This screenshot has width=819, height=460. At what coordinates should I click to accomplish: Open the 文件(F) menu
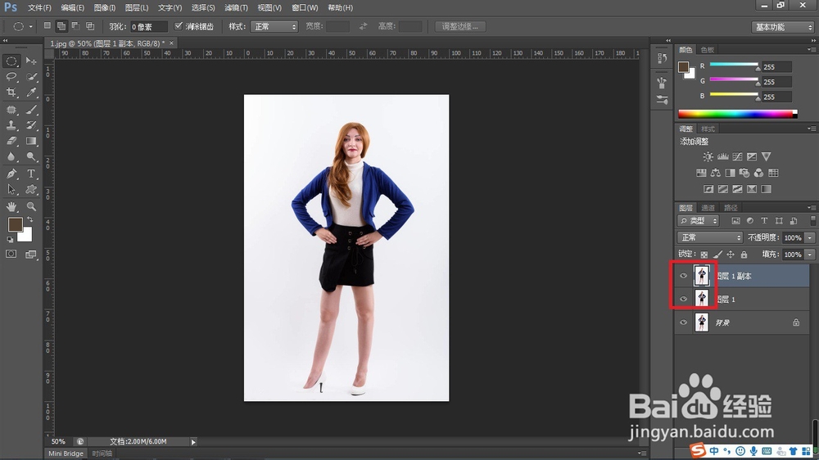(39, 8)
